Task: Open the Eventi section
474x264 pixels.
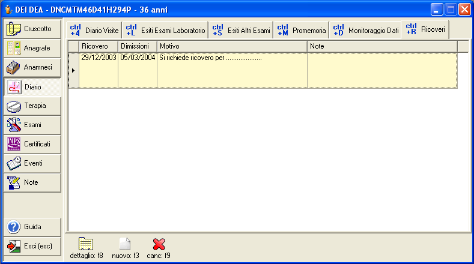Action: pyautogui.click(x=32, y=163)
